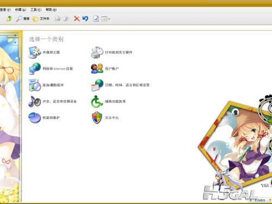272x204 pixels.
Task: Click the green Up folder arrow icon
Action: click(9, 18)
